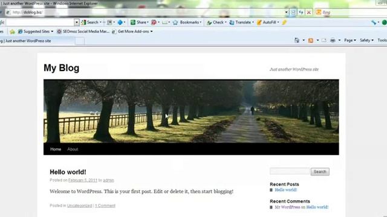Click the Mr WordPress commenter link
Image resolution: width=387 pixels, height=217 pixels.
pos(287,207)
